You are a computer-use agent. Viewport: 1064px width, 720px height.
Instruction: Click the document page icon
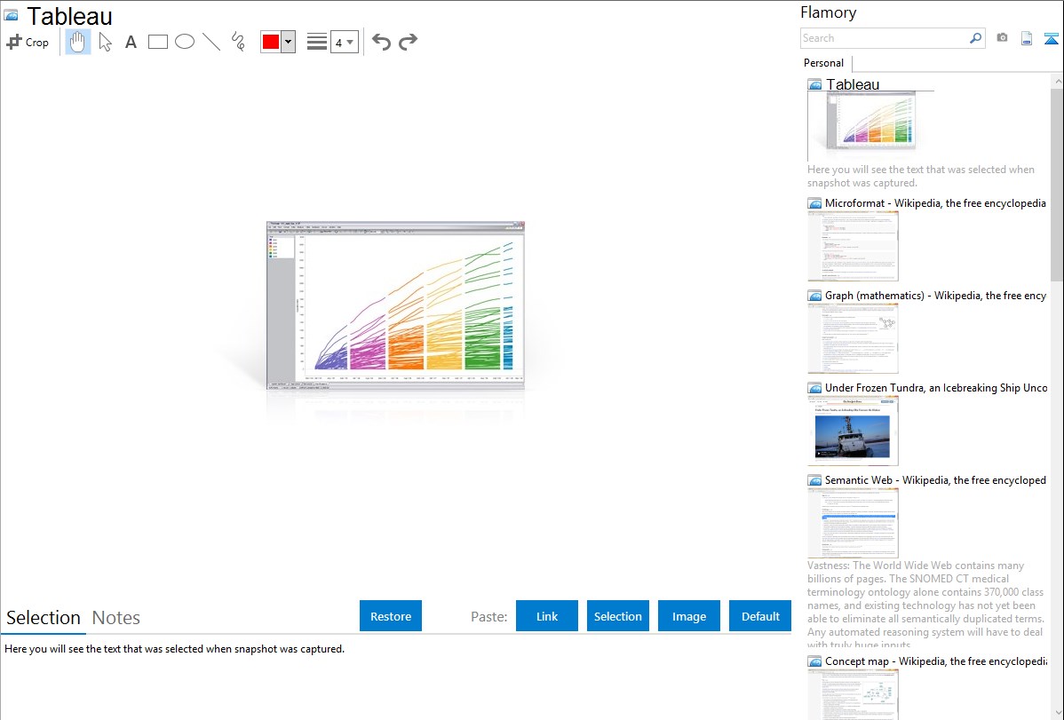click(1027, 38)
